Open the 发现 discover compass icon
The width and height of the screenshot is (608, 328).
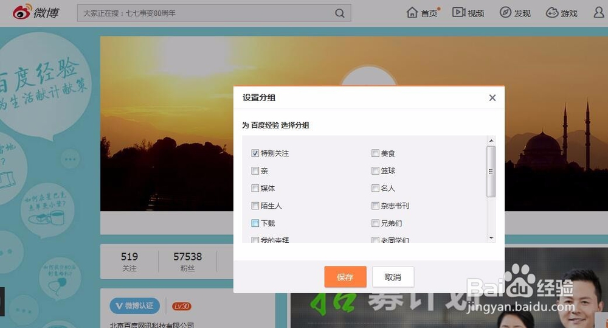click(505, 12)
